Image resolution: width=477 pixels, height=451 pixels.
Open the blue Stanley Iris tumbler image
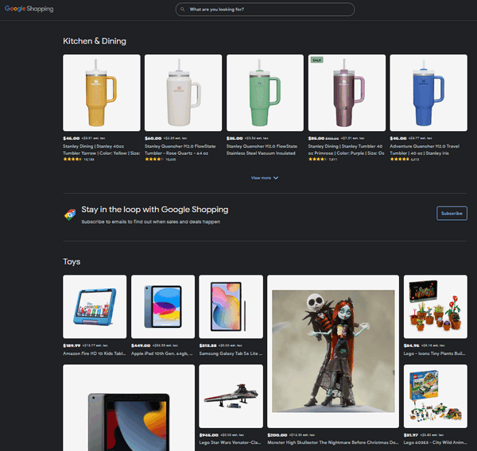[x=429, y=93]
